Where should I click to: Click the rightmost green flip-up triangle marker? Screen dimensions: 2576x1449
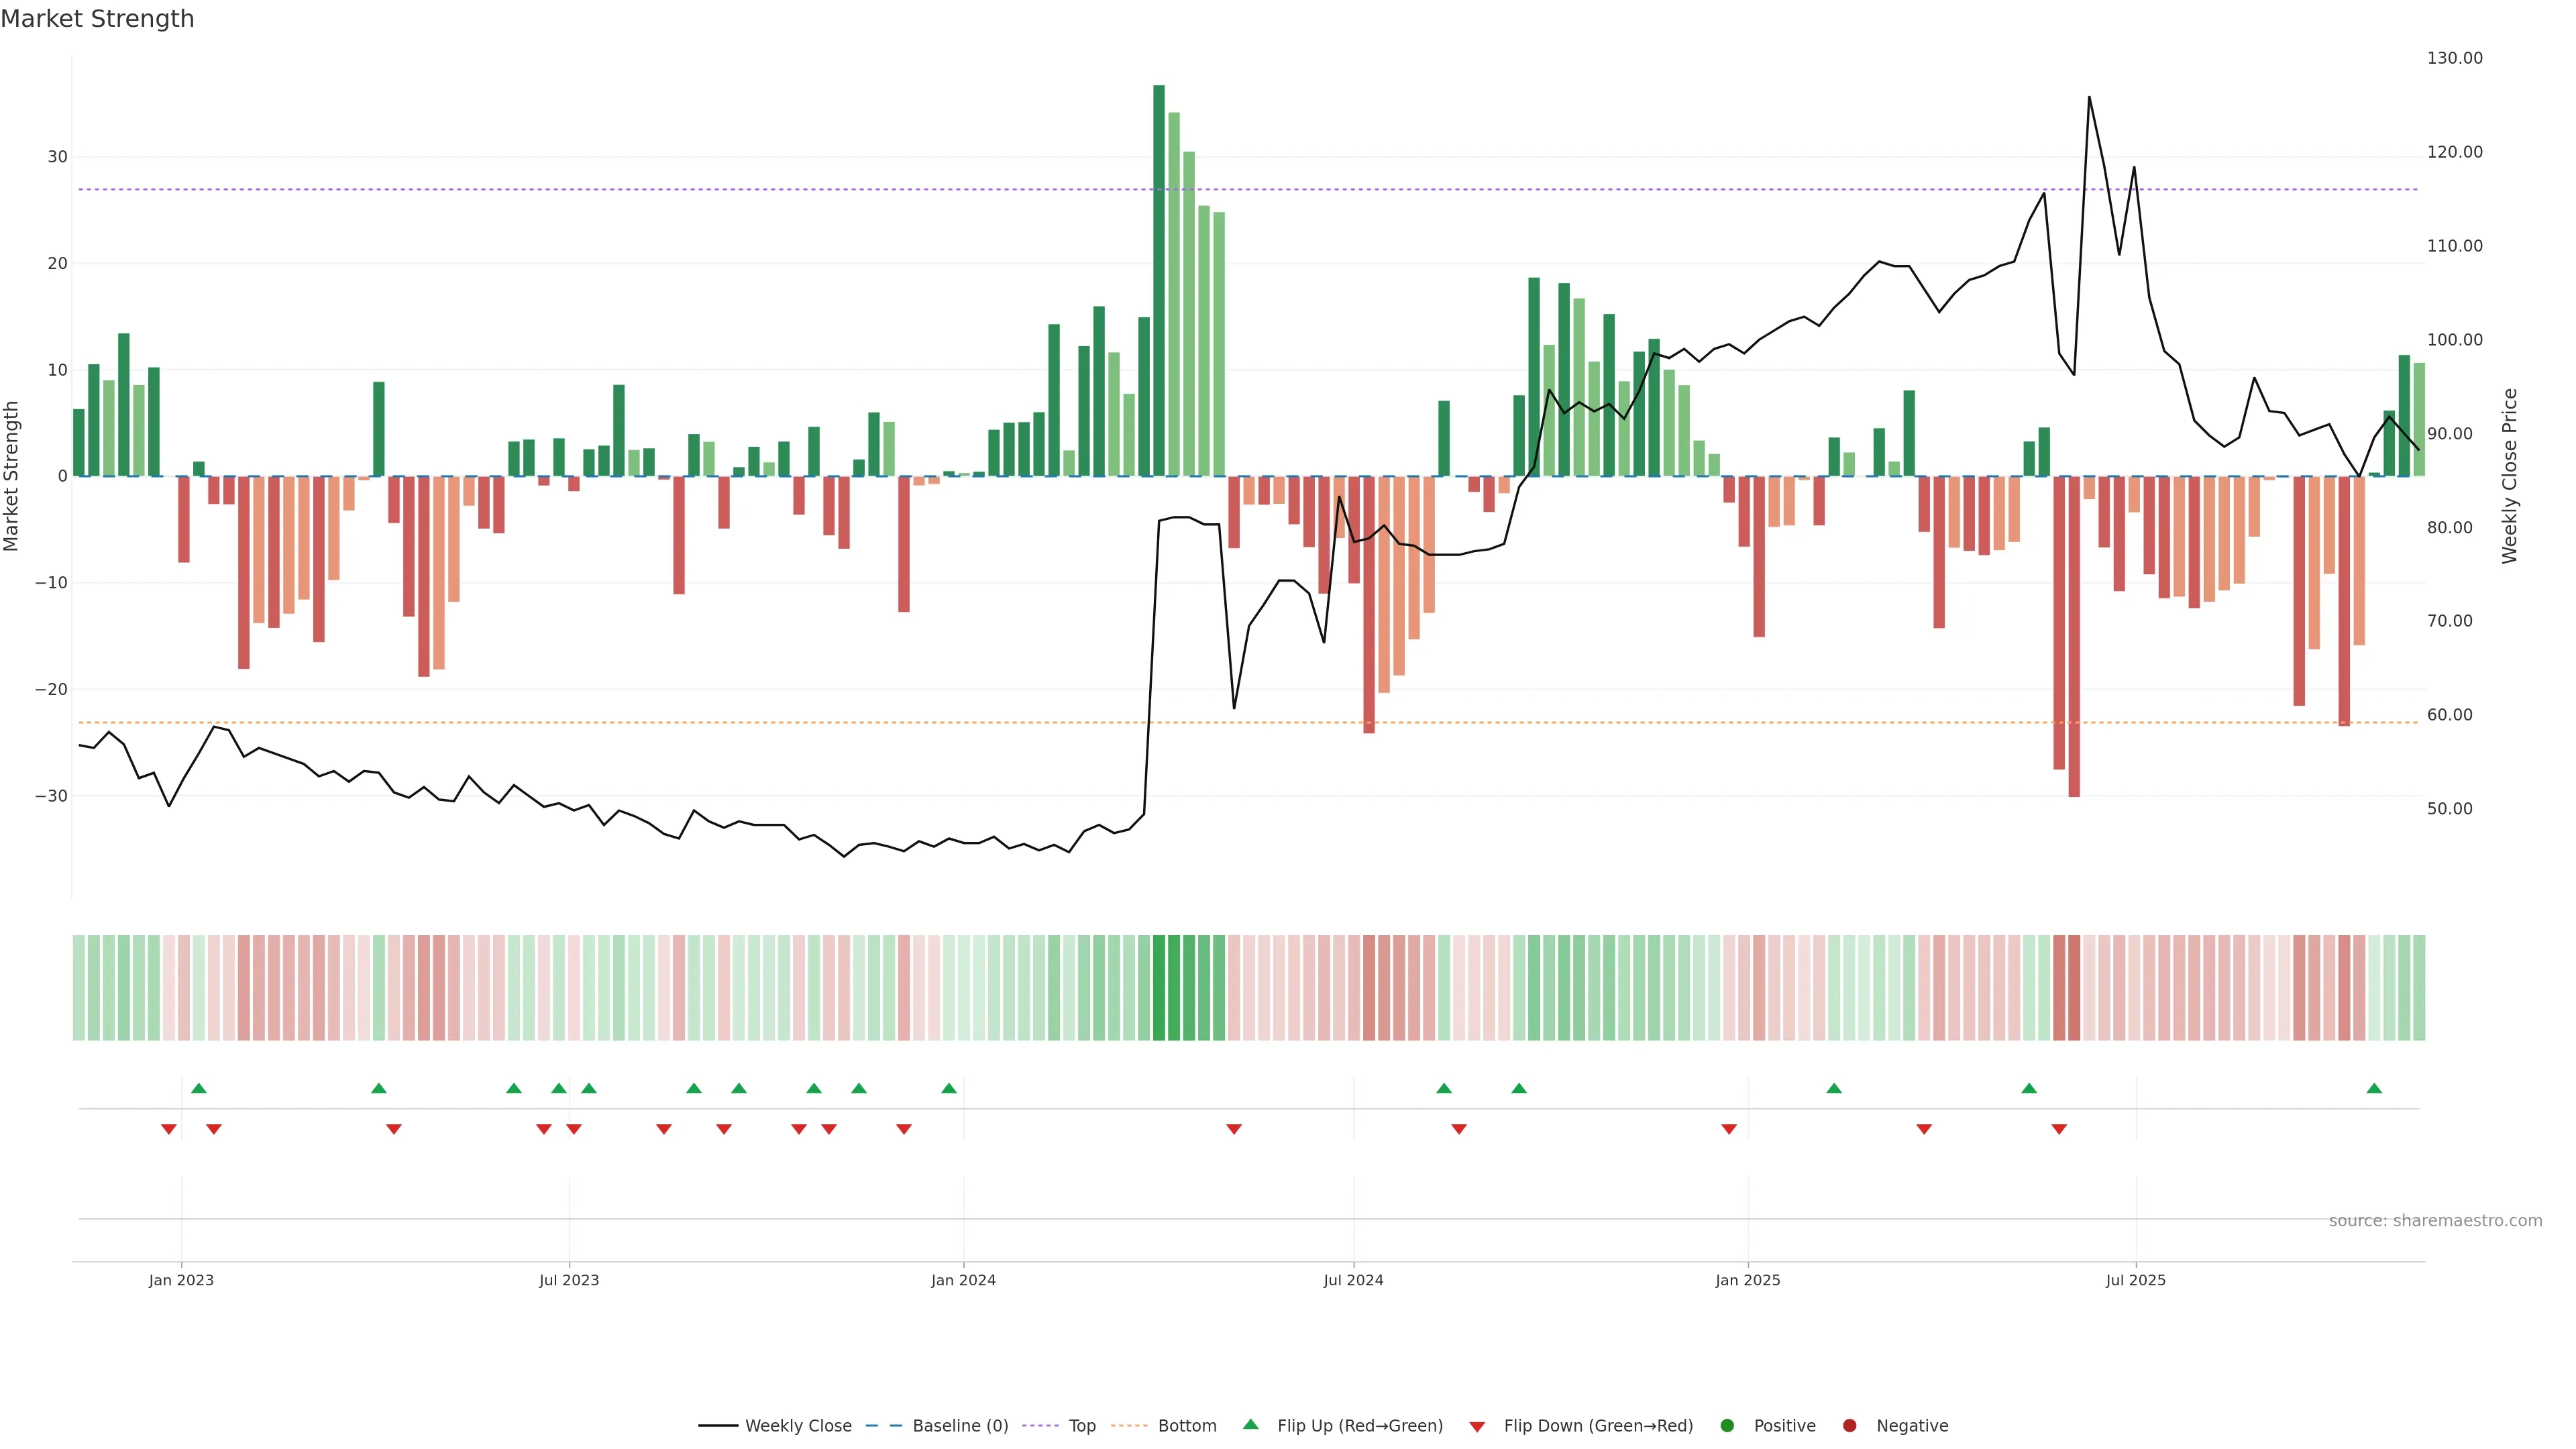coord(2374,1088)
